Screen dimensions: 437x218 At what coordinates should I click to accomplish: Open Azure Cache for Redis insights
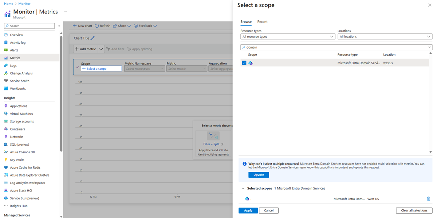(x=25, y=167)
